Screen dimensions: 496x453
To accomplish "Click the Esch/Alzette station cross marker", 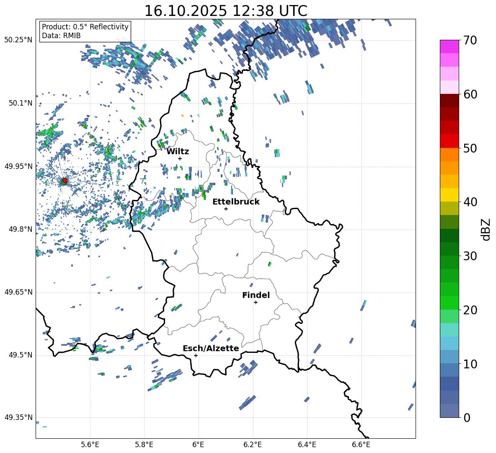I will click(x=196, y=355).
